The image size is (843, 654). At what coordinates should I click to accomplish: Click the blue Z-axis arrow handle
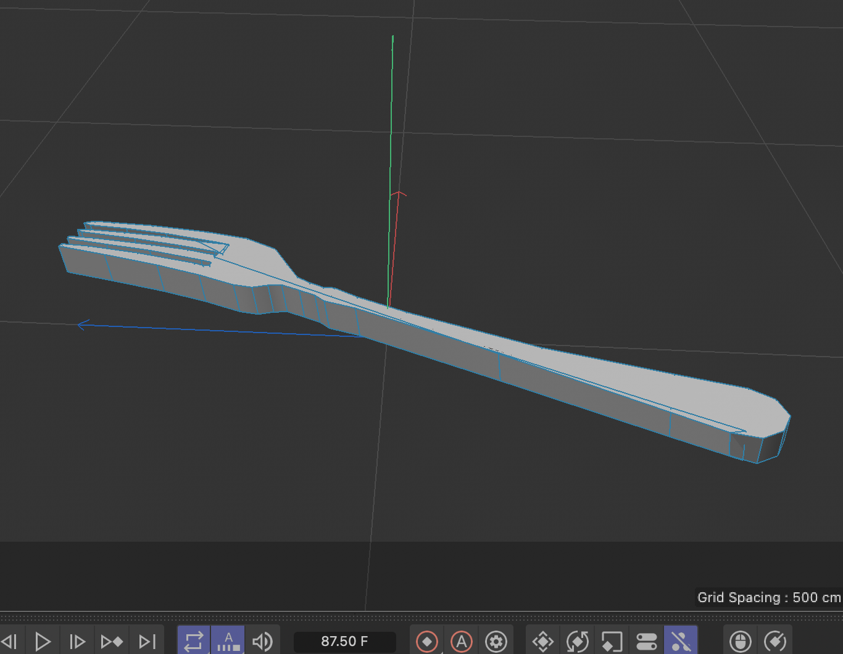[x=85, y=325]
